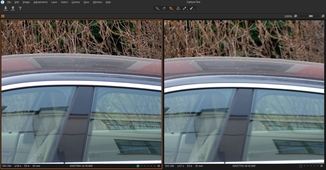Image resolution: width=326 pixels, height=170 pixels.
Task: Click the viewer zoom slider handle
Action: click(x=311, y=16)
